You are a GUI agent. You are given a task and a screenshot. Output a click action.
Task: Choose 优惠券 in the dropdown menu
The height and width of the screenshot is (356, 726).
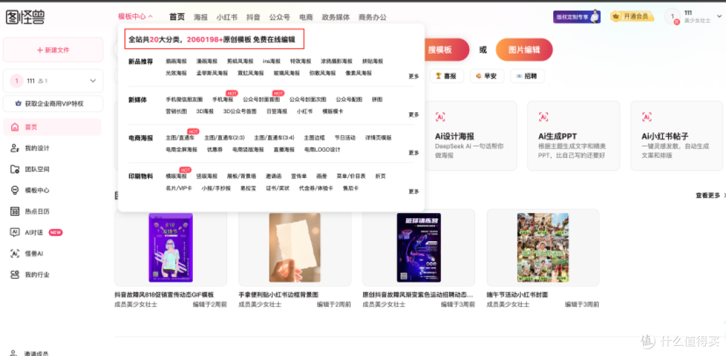point(214,150)
